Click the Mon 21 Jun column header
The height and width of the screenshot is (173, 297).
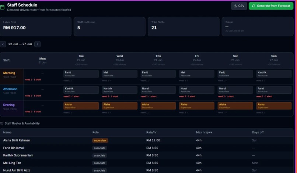(42, 61)
